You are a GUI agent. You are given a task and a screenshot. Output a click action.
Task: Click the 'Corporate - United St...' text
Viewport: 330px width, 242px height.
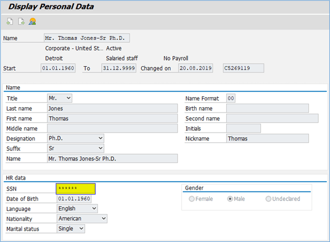pyautogui.click(x=74, y=48)
